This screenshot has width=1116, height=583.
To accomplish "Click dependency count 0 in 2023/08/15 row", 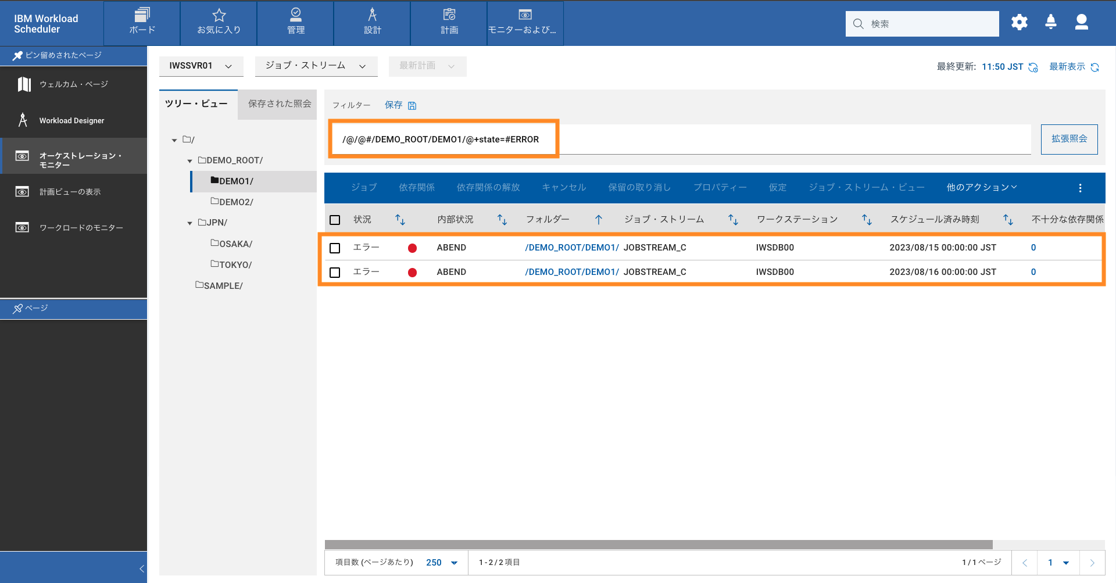I will [1033, 248].
